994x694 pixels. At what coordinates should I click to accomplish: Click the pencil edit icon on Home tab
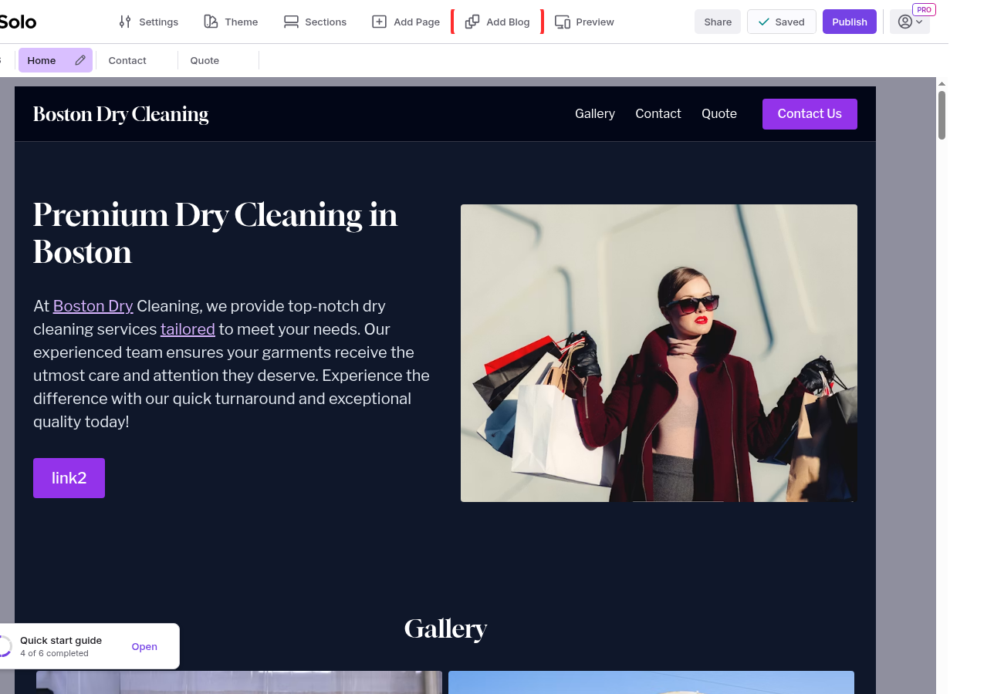80,60
